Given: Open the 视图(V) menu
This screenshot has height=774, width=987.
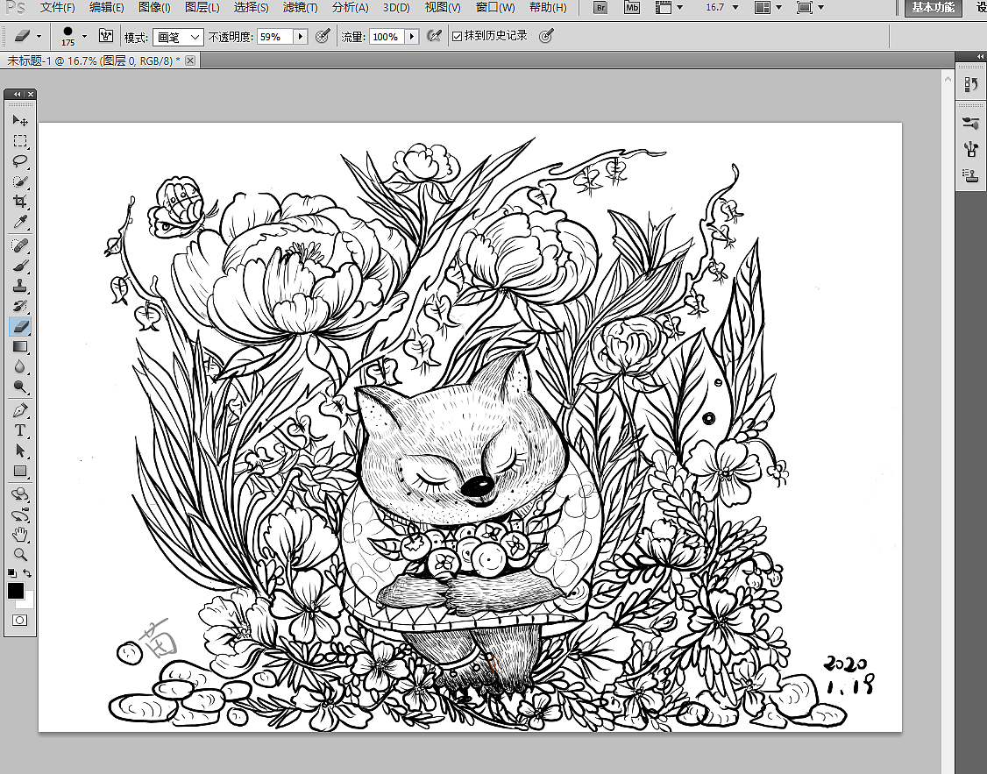Looking at the screenshot, I should tap(443, 8).
